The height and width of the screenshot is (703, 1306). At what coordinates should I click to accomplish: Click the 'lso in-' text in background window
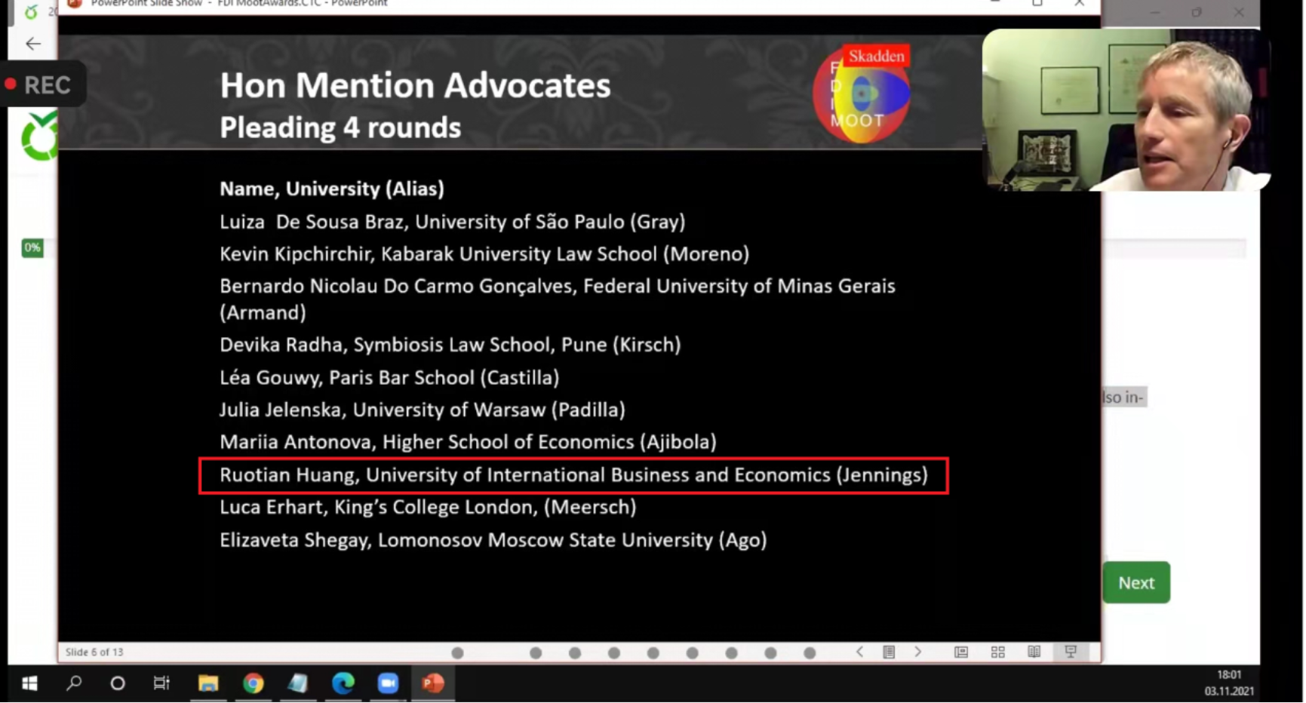click(1123, 398)
